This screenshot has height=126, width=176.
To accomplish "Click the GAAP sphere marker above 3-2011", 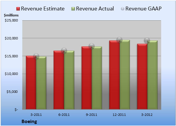I will [36, 56].
